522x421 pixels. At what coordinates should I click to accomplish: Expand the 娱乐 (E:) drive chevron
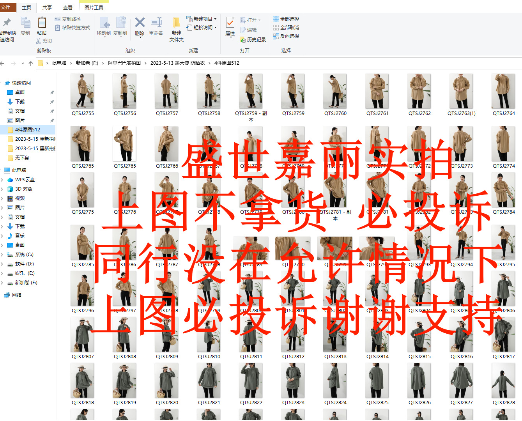pos(2,273)
